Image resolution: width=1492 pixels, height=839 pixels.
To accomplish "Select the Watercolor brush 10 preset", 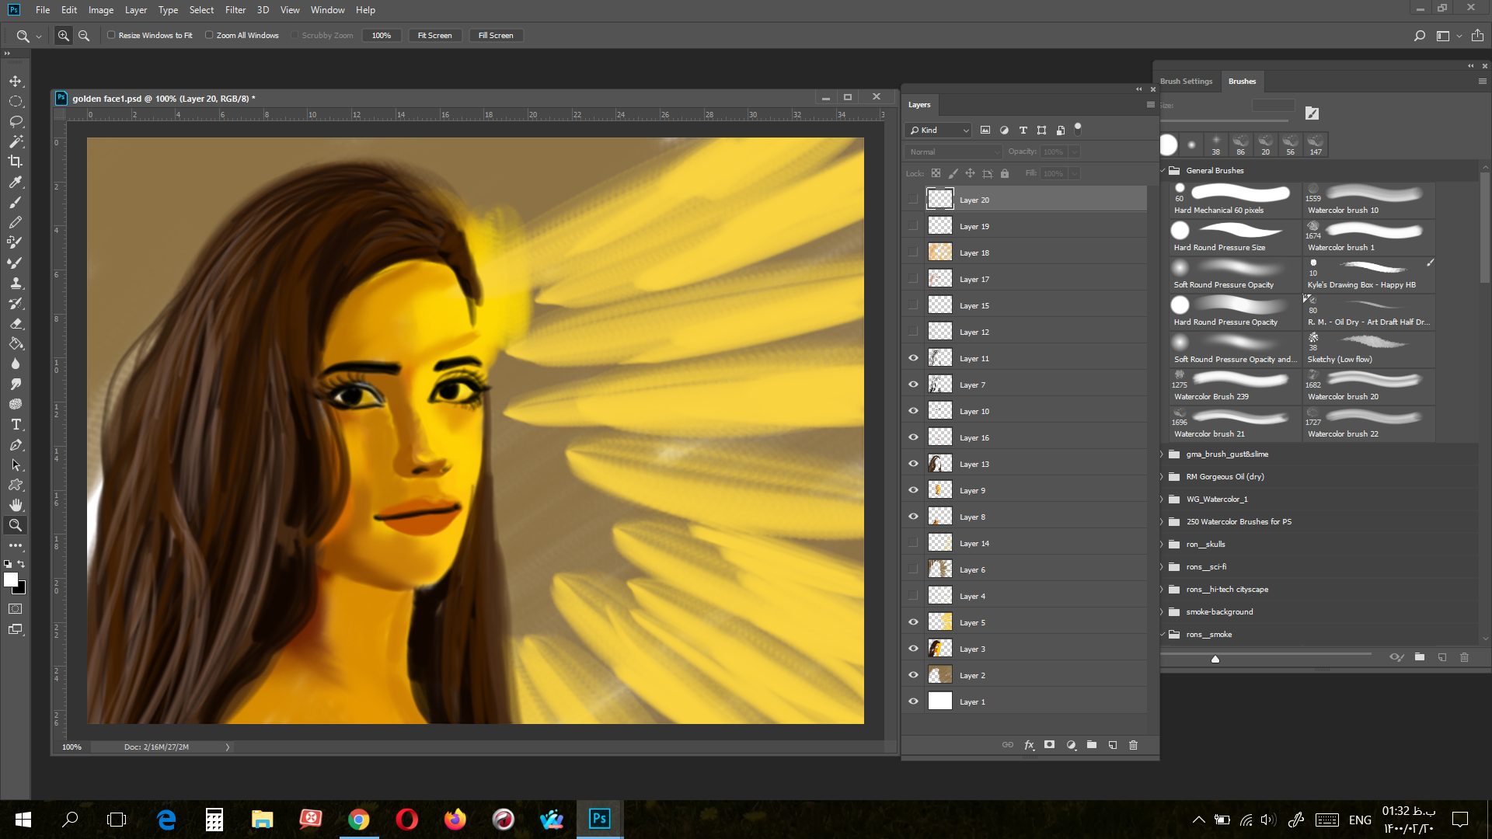I will click(1369, 200).
